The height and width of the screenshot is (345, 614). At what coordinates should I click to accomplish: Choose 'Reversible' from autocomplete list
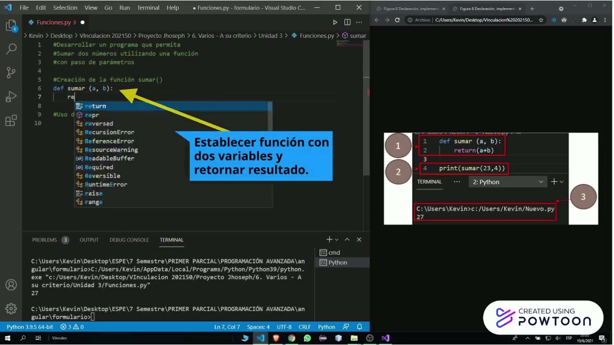[173, 176]
